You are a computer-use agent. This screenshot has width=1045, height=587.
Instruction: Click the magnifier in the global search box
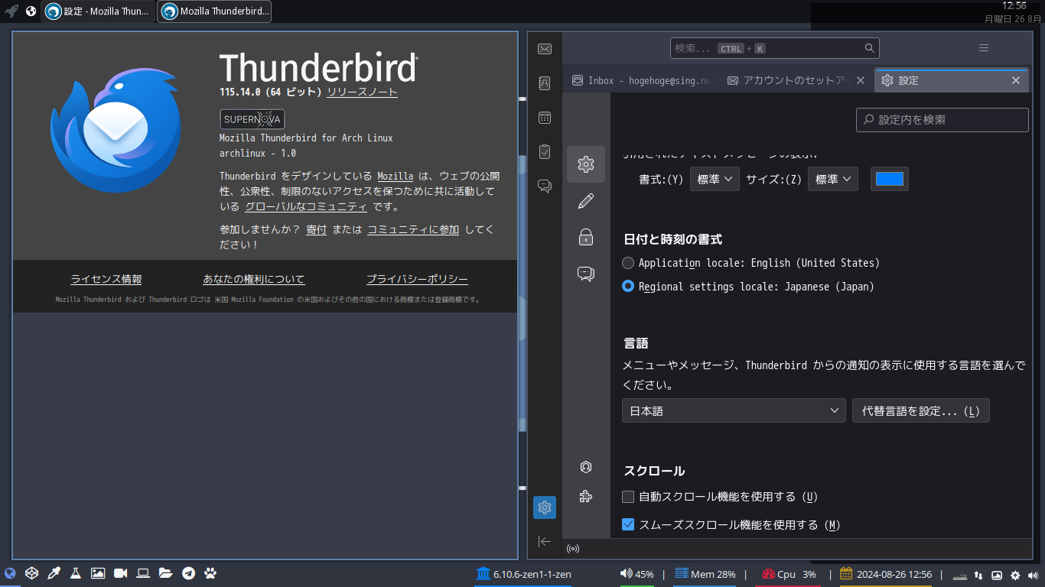click(x=869, y=48)
